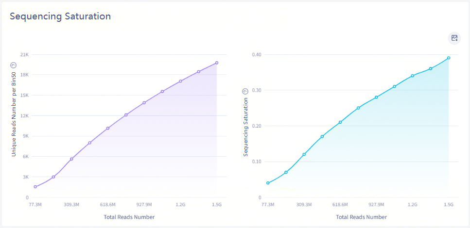Select purple curve data point at 77.3M

tap(35, 187)
